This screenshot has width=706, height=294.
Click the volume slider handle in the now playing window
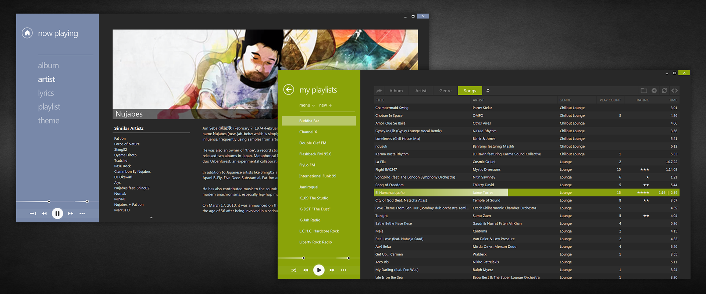87,201
